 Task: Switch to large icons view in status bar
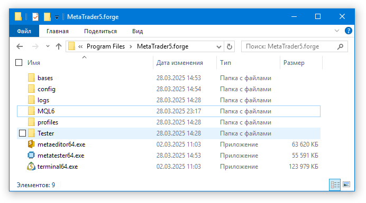[x=346, y=185]
